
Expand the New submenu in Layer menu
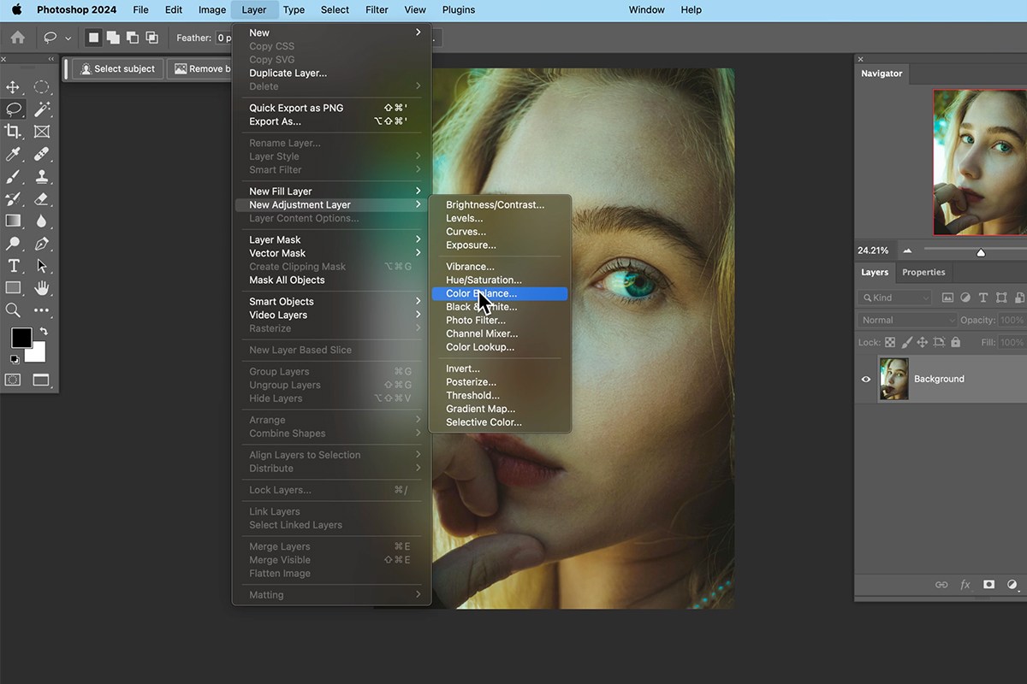point(332,32)
